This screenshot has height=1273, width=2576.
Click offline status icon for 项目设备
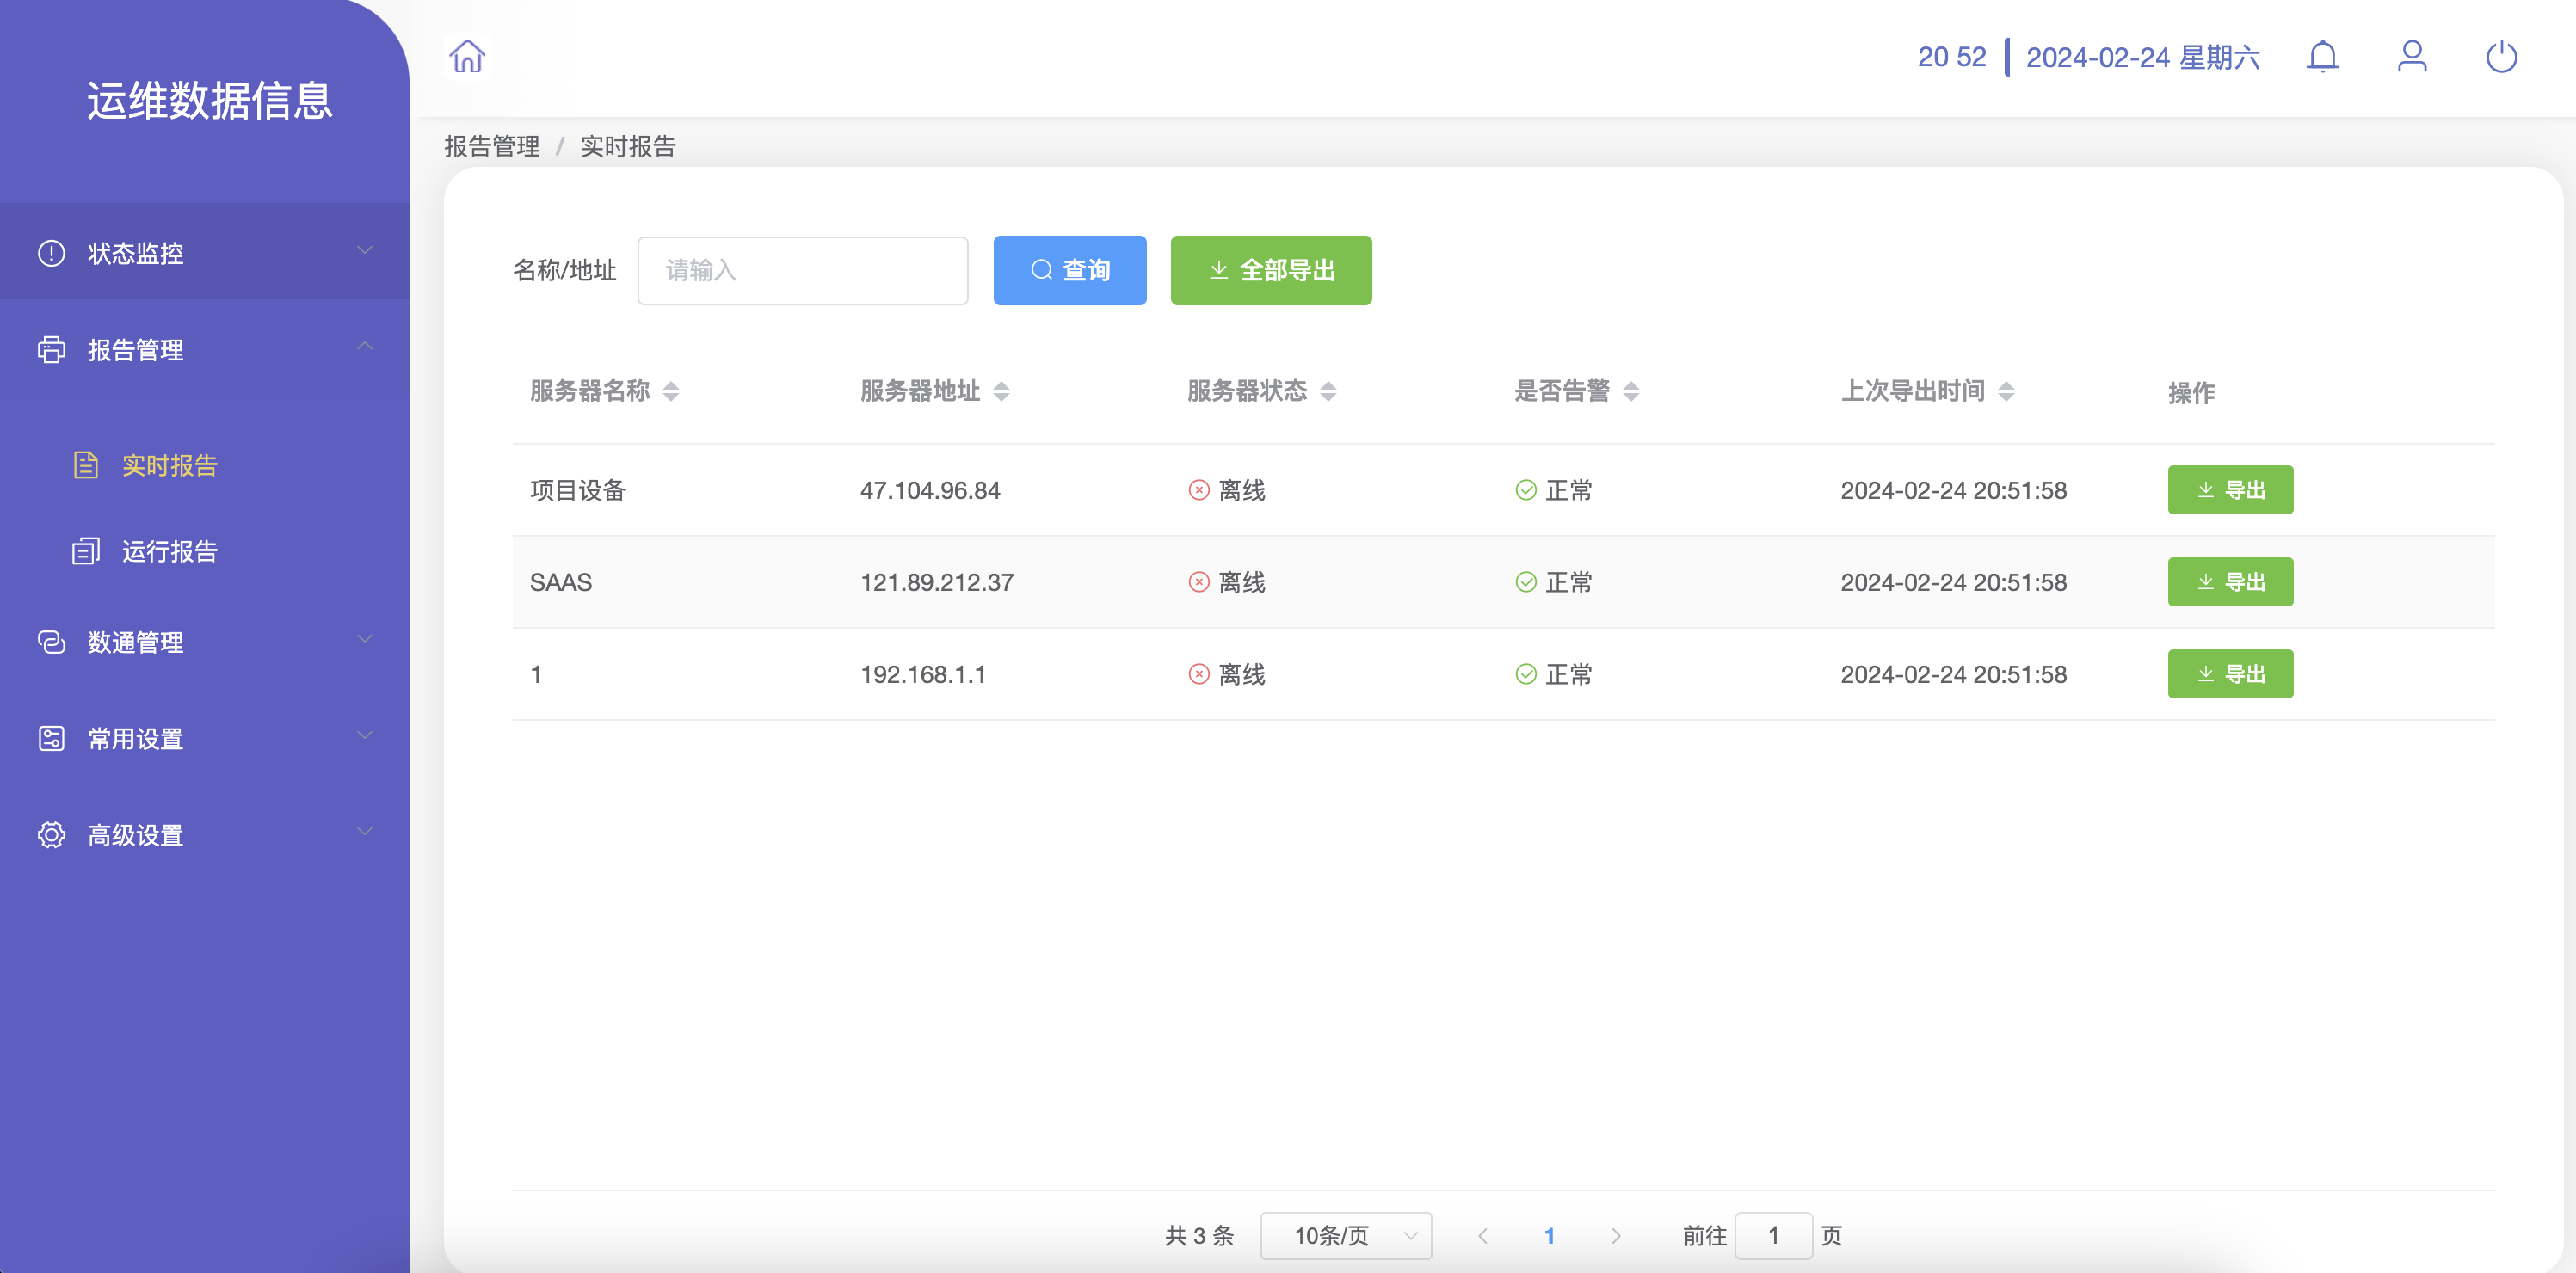coord(1199,490)
